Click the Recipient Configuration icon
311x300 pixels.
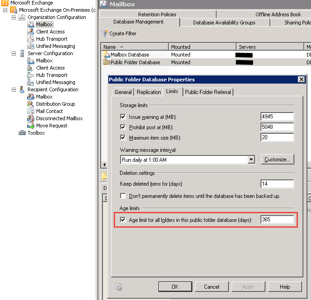point(22,89)
